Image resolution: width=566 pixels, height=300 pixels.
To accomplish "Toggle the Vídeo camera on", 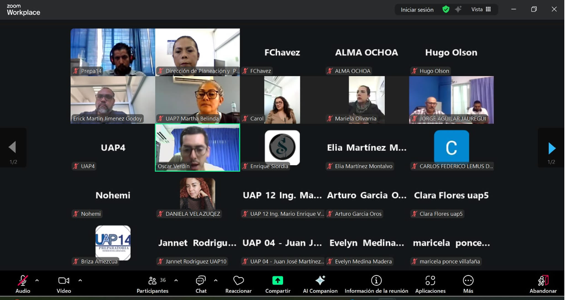I will (64, 281).
